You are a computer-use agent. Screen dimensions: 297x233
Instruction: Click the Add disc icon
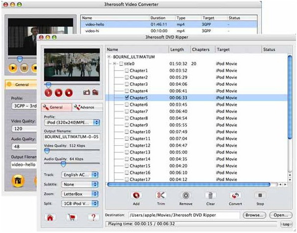135,195
